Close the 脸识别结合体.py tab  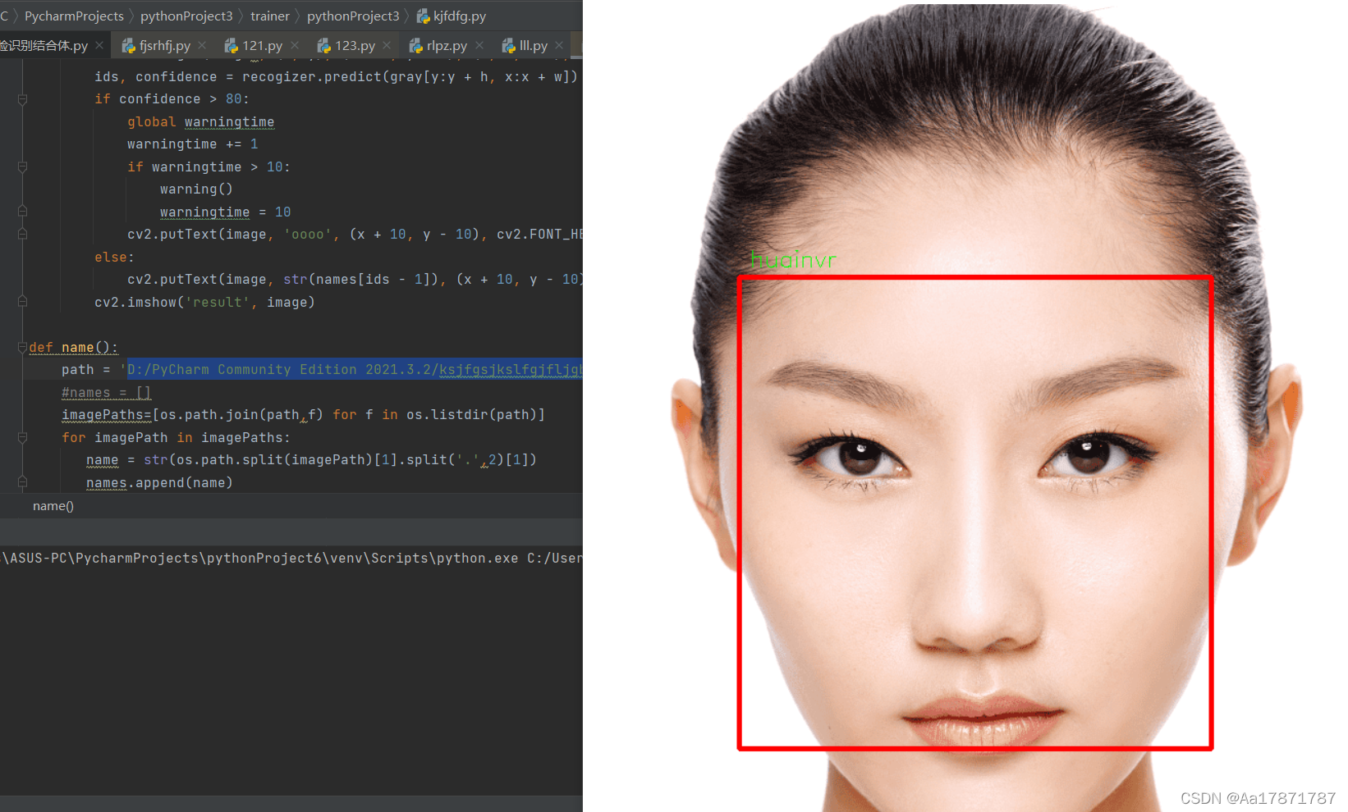(x=99, y=45)
